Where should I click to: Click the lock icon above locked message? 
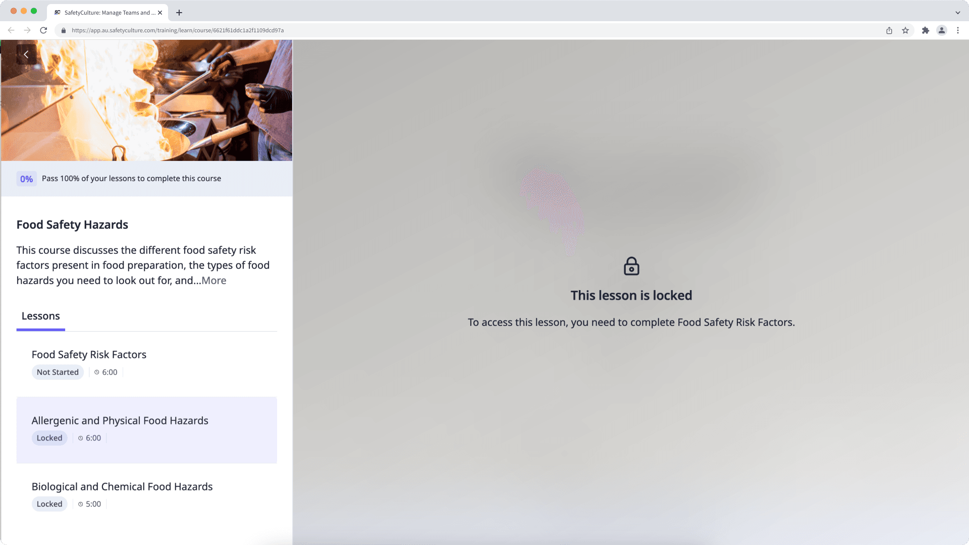631,266
